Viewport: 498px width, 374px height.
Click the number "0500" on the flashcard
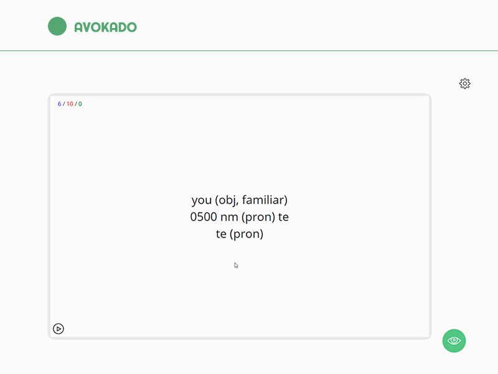coord(203,218)
